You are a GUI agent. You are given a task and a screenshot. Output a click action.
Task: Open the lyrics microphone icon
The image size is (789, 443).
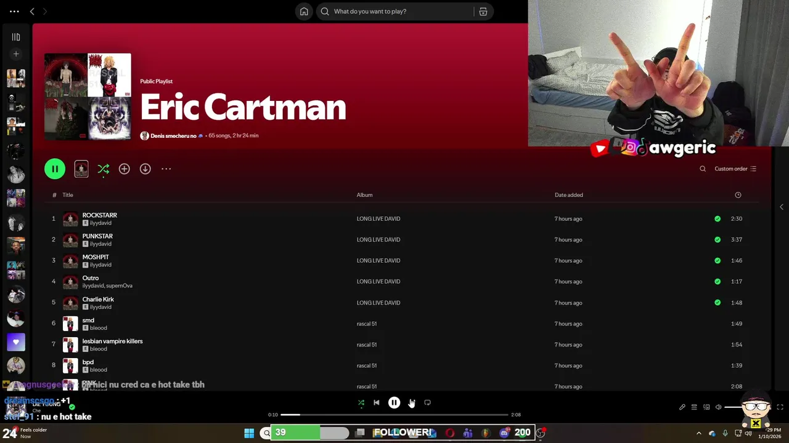[682, 407]
